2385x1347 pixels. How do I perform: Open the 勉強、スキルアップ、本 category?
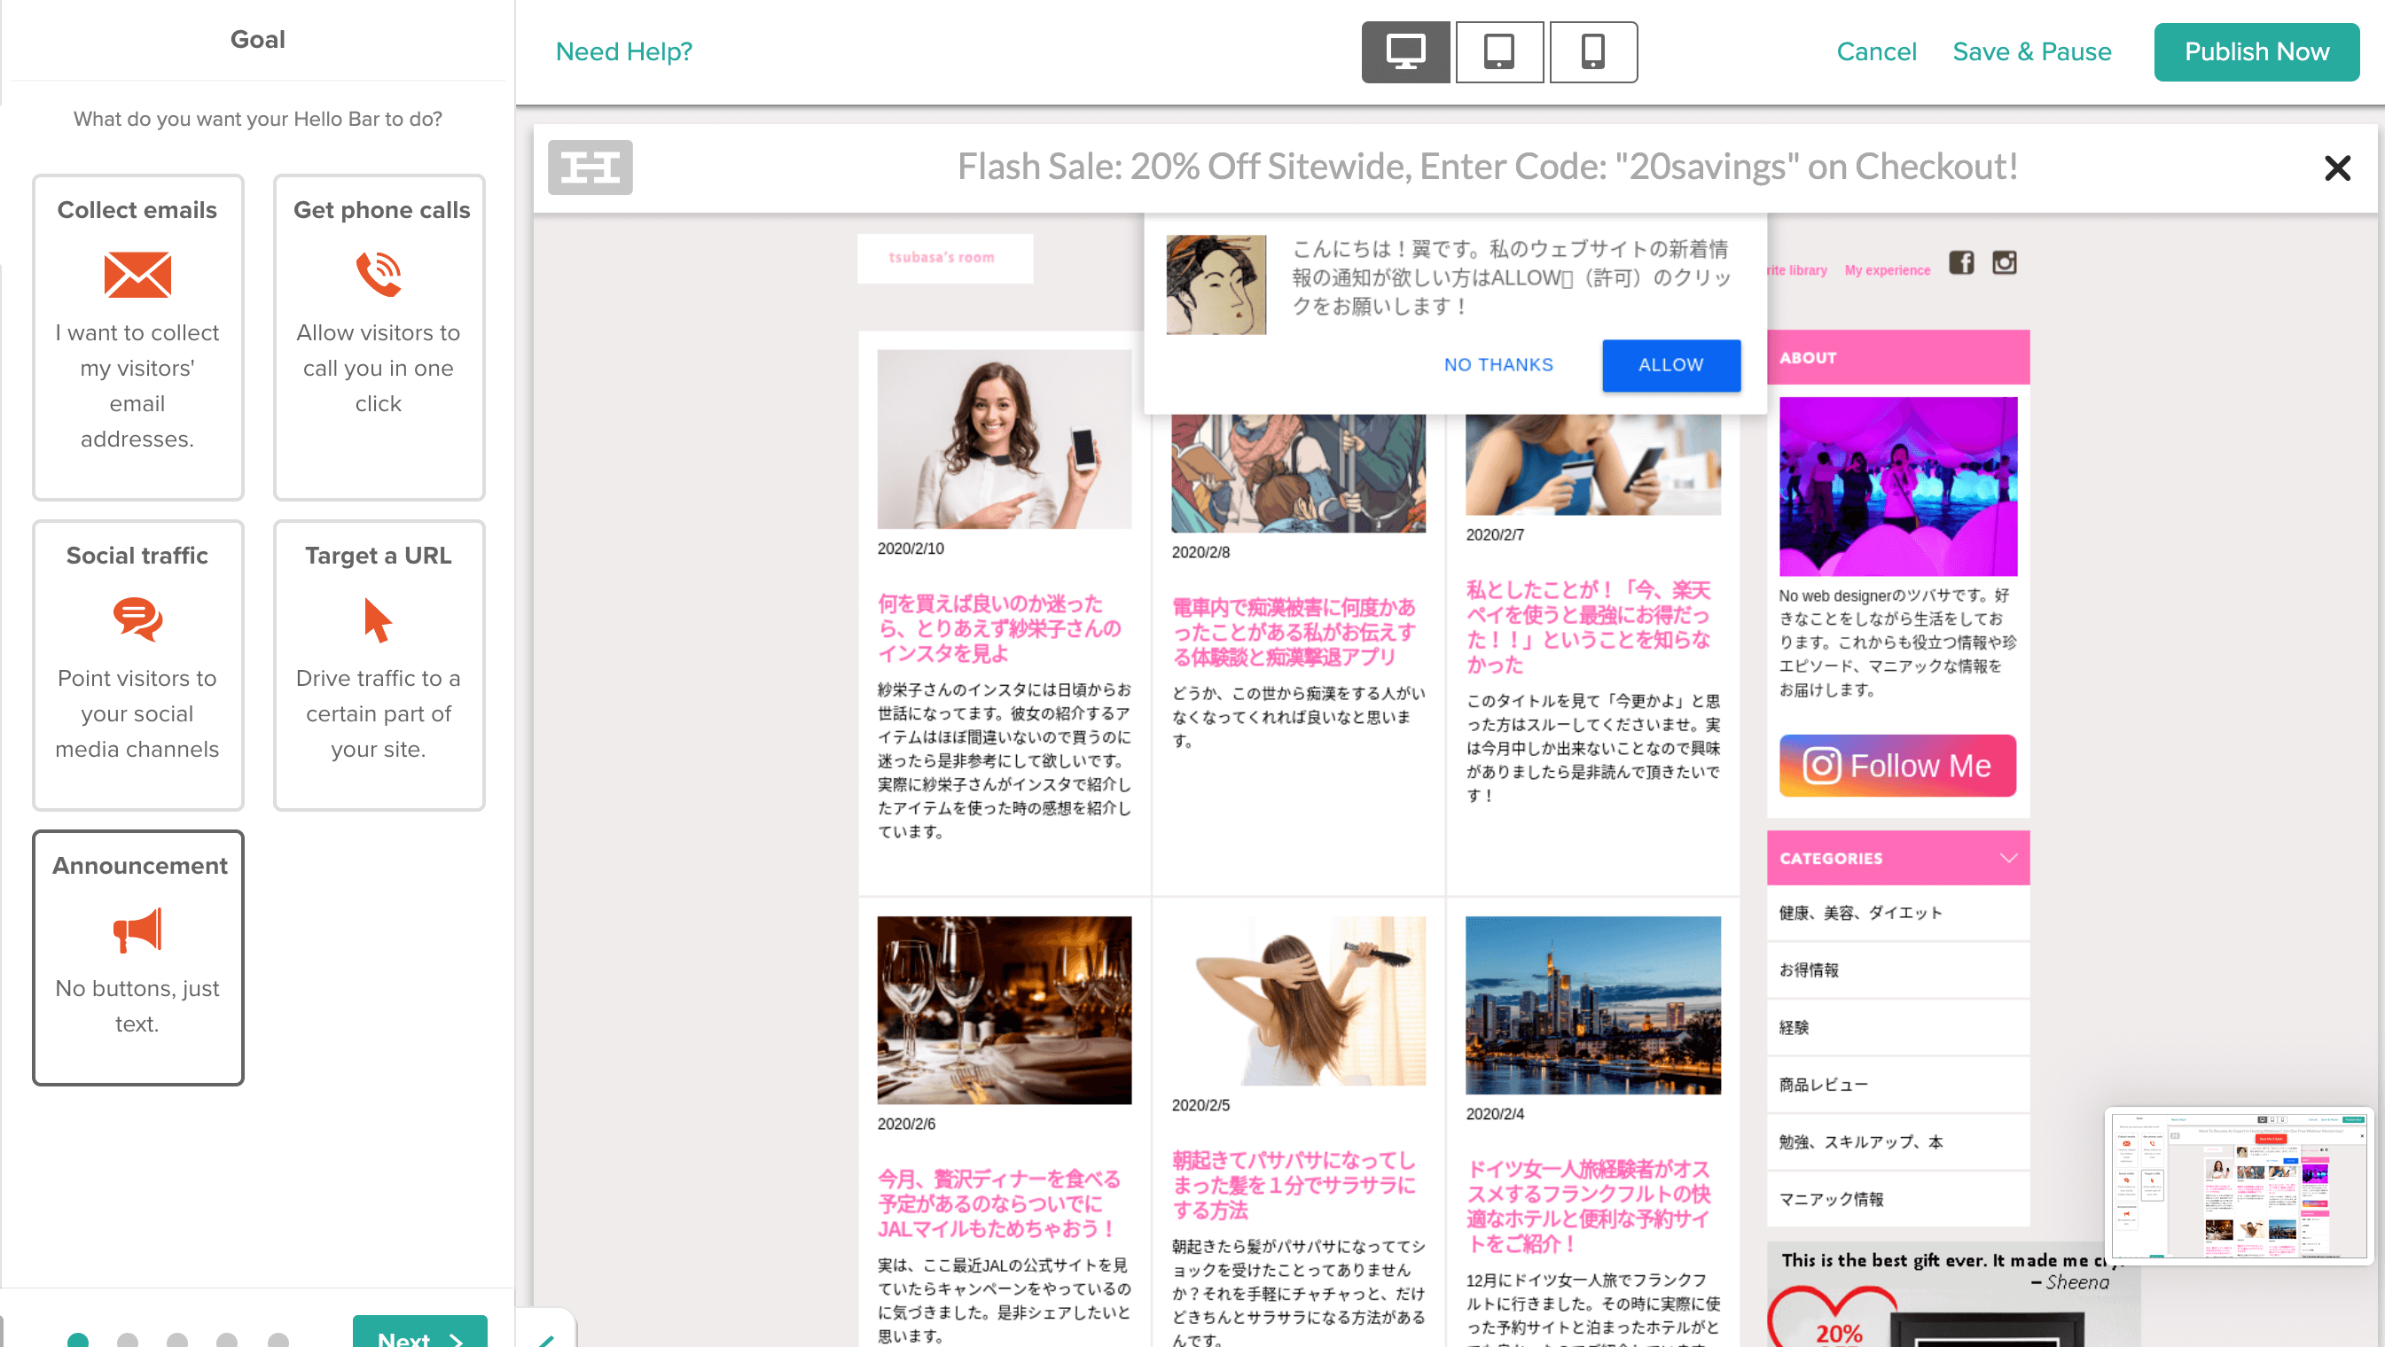(x=1897, y=1142)
